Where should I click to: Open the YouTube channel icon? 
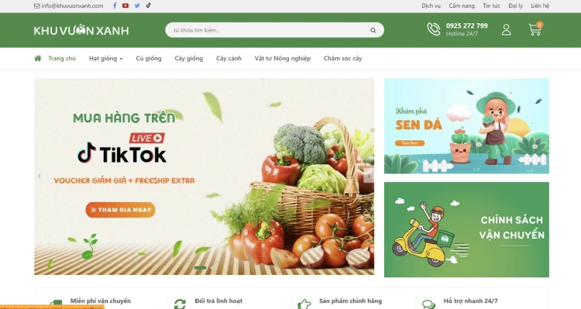click(125, 5)
